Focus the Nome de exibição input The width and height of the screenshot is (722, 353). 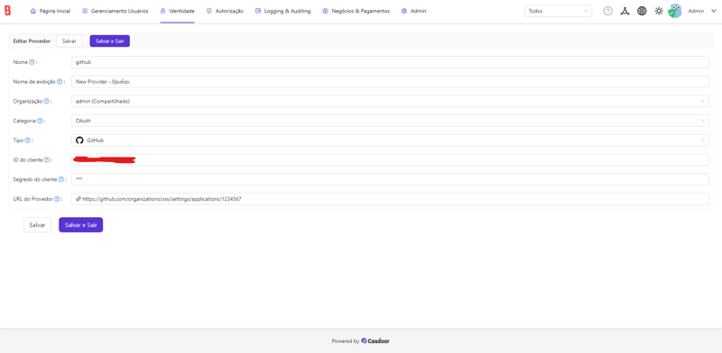(x=390, y=81)
